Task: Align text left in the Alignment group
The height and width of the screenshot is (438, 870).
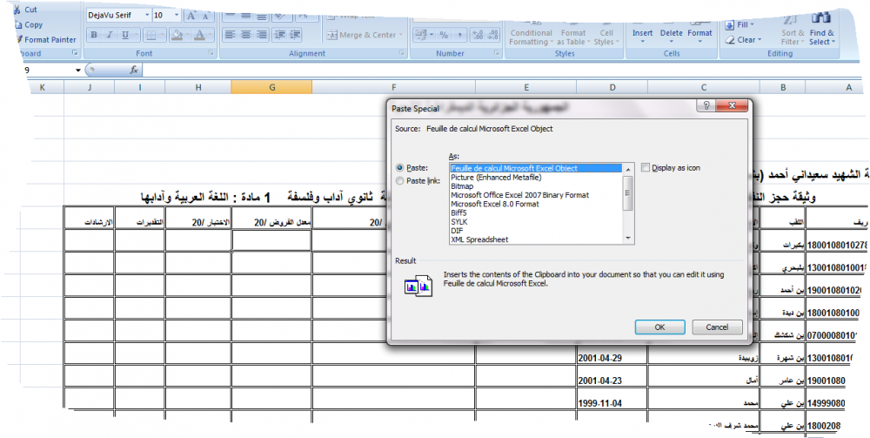Action: pyautogui.click(x=230, y=35)
